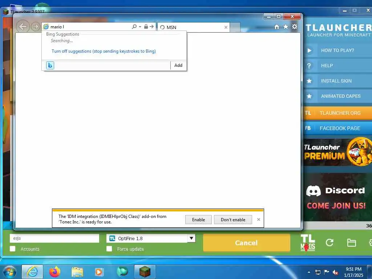Viewport: 372px width, 279px height.
Task: Open TLAUNCHER.ORG link button
Action: (x=337, y=113)
